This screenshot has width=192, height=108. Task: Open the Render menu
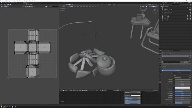(x=9, y=3)
